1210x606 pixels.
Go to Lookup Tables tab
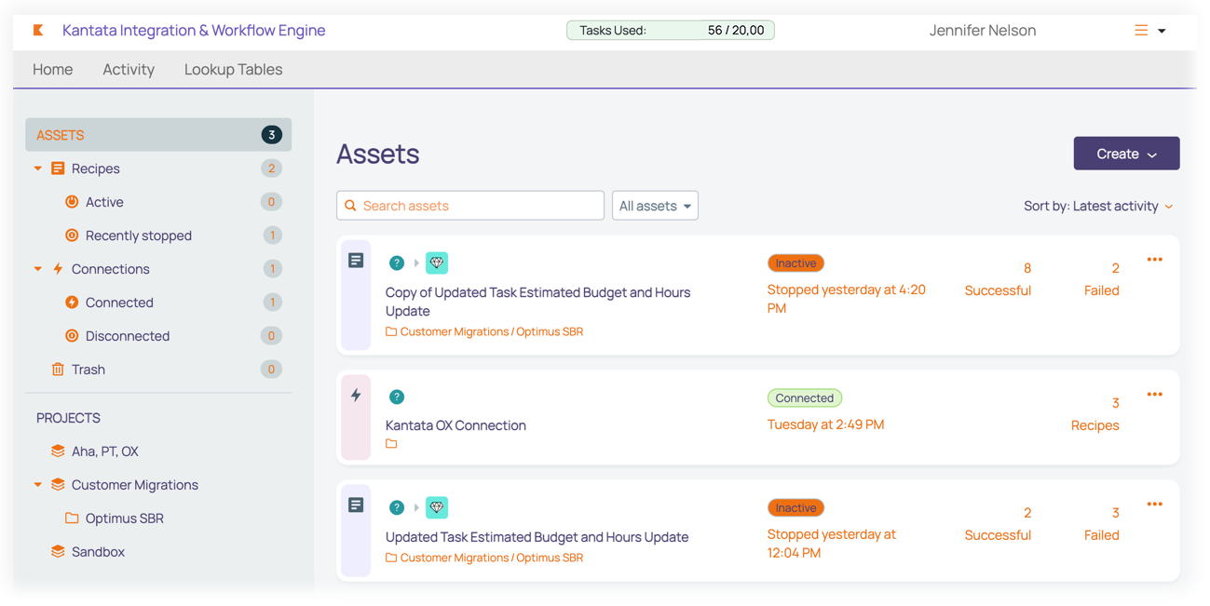pyautogui.click(x=233, y=70)
